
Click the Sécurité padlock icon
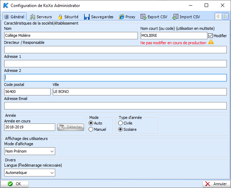[60, 17]
